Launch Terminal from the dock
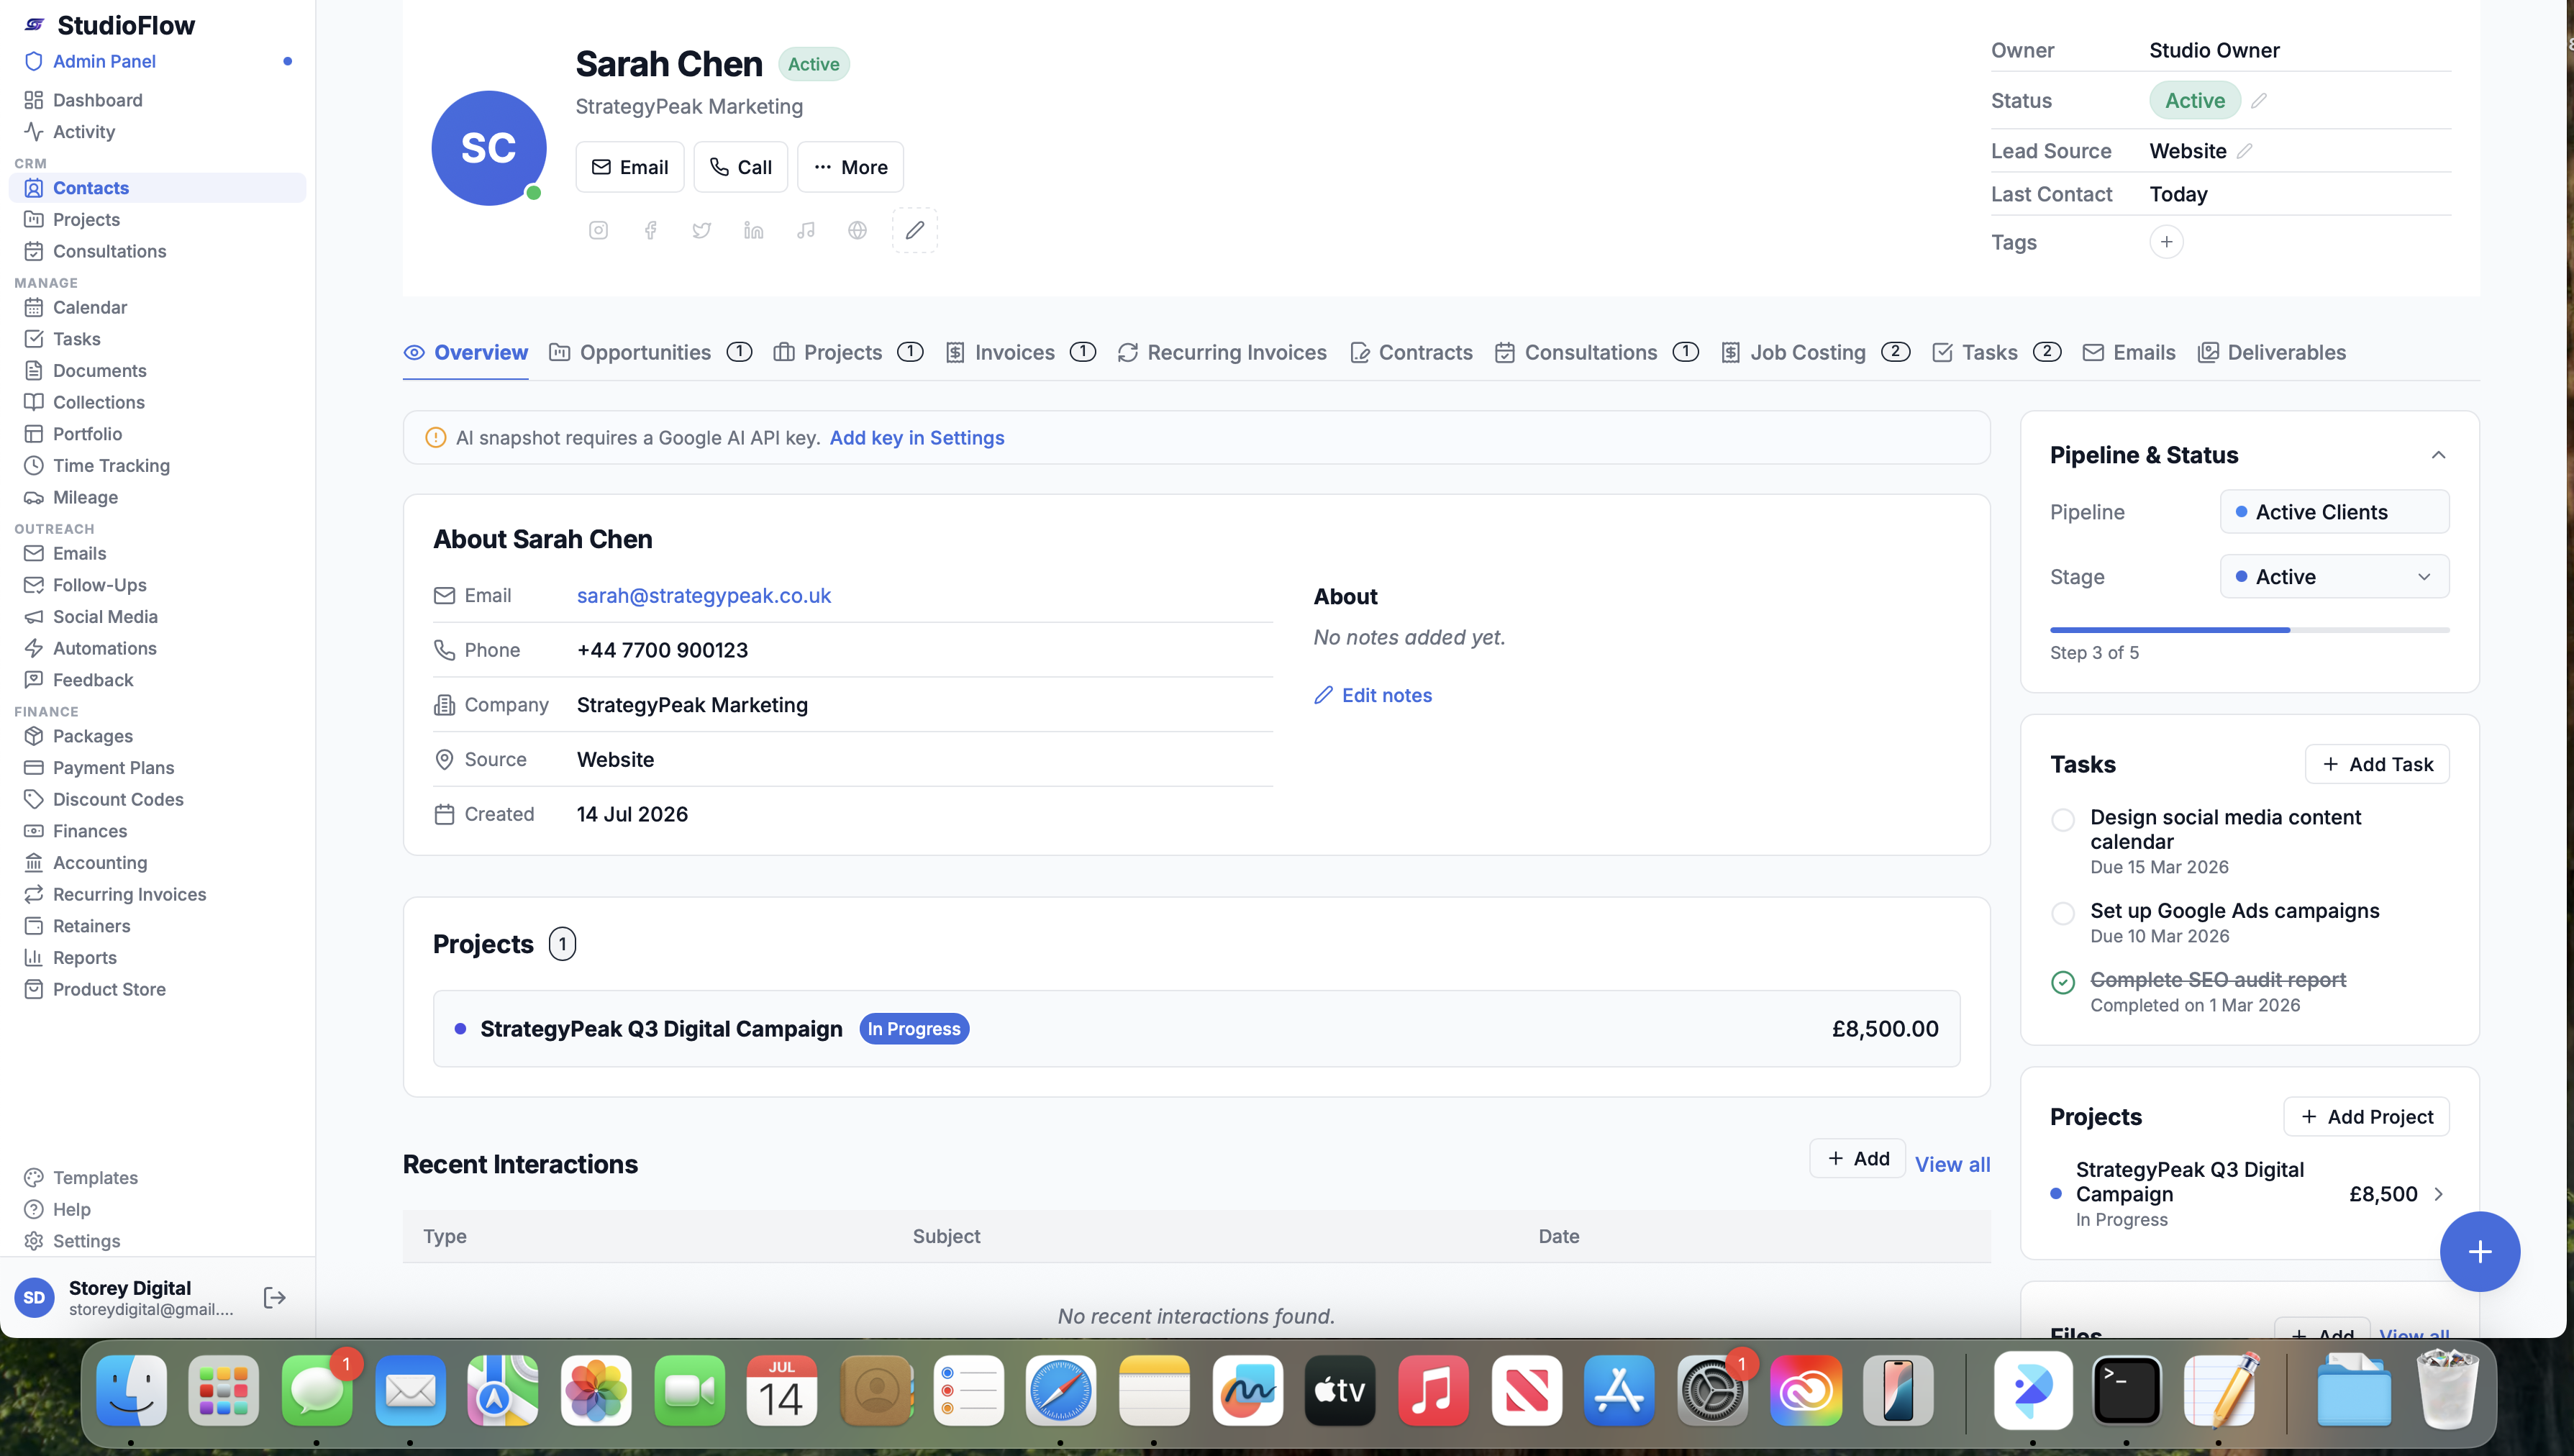 2126,1391
